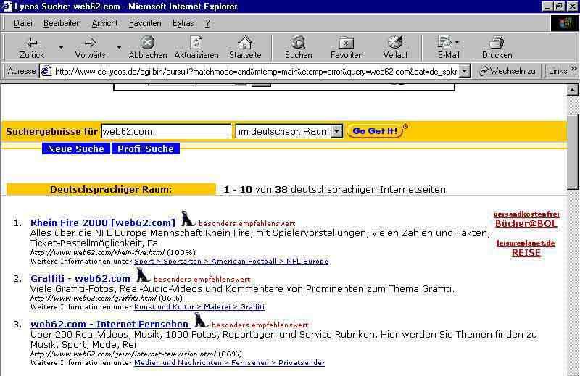Go back with the Zurück button

point(31,47)
